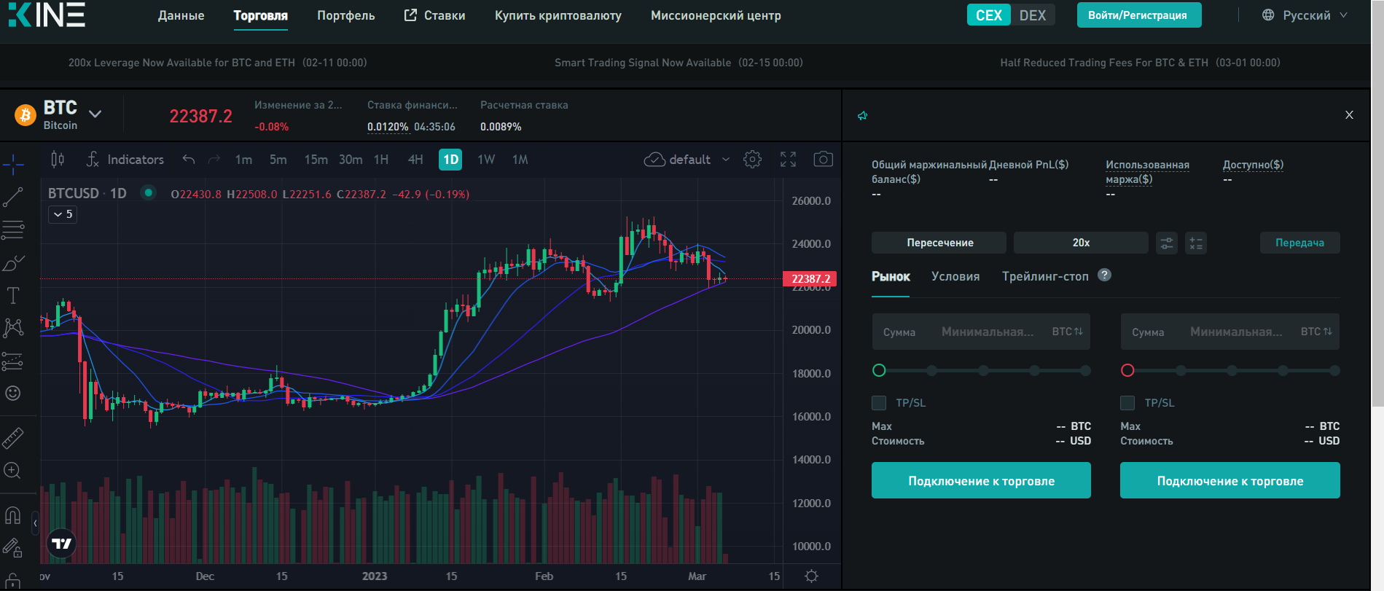Go to Портфель section
This screenshot has height=591, width=1384.
345,15
